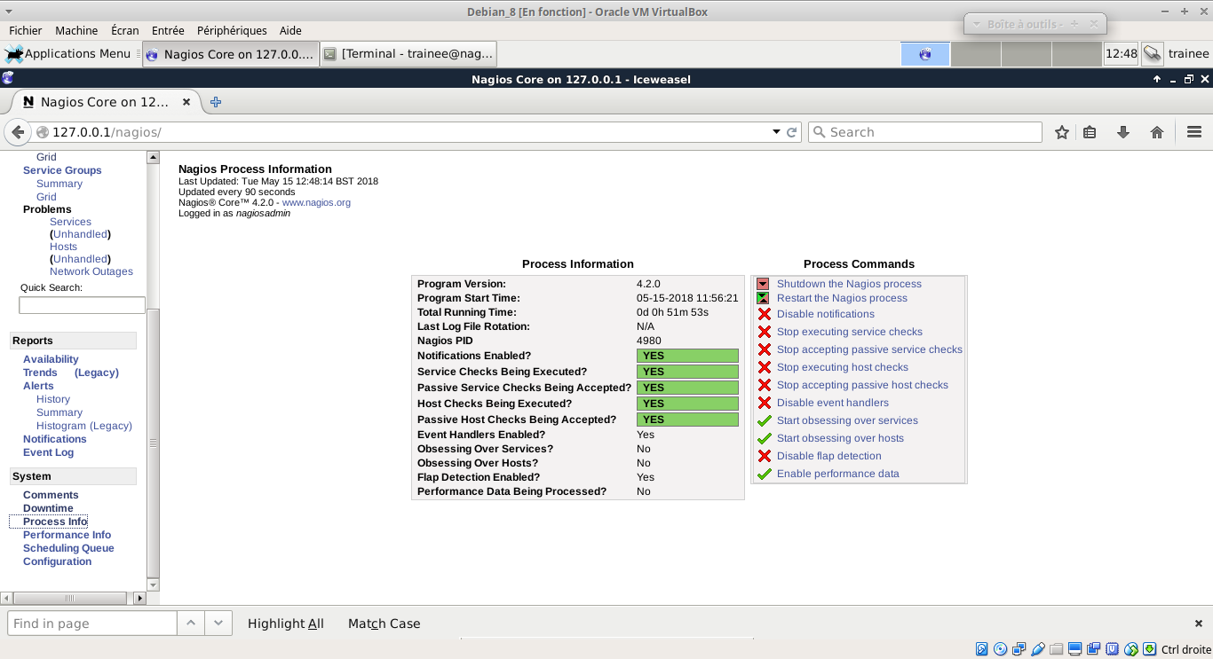Click the network icon in the XFCE panel
Image resolution: width=1213 pixels, height=659 pixels.
(1152, 54)
